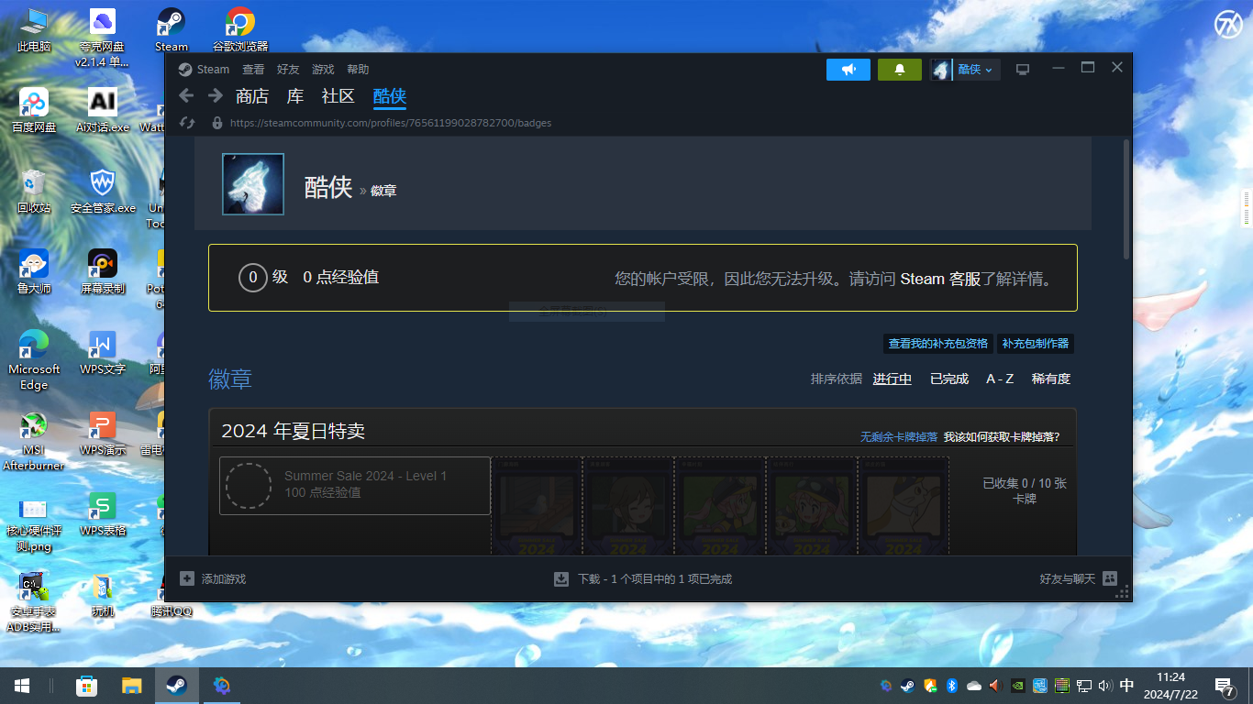Click Steam icon in the taskbar
This screenshot has width=1253, height=704.
pos(177,686)
